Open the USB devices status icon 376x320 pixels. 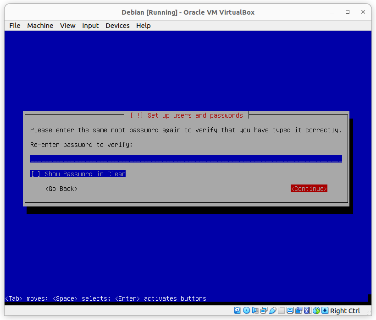click(x=272, y=310)
